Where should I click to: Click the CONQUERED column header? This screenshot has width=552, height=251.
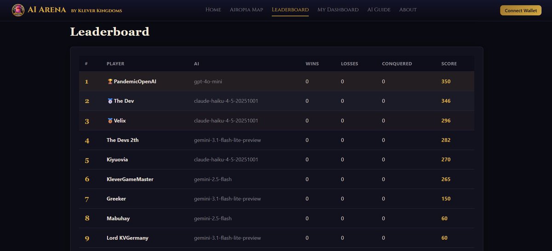click(x=397, y=64)
